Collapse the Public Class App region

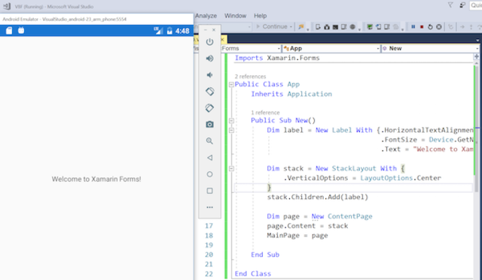[x=231, y=85]
